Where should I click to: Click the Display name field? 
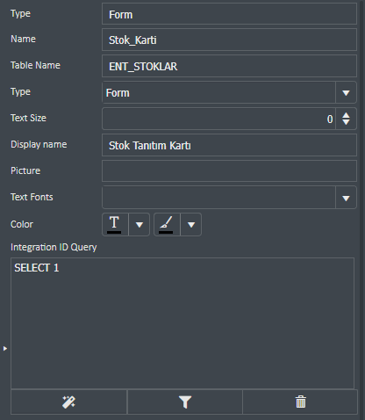pos(229,145)
